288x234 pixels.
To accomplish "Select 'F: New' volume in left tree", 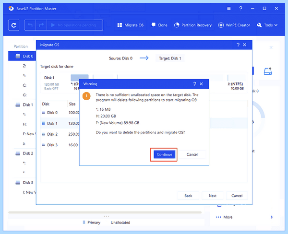I will click(29, 134).
